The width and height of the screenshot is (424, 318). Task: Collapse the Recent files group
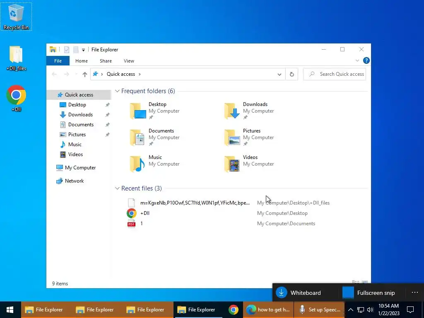coord(117,188)
